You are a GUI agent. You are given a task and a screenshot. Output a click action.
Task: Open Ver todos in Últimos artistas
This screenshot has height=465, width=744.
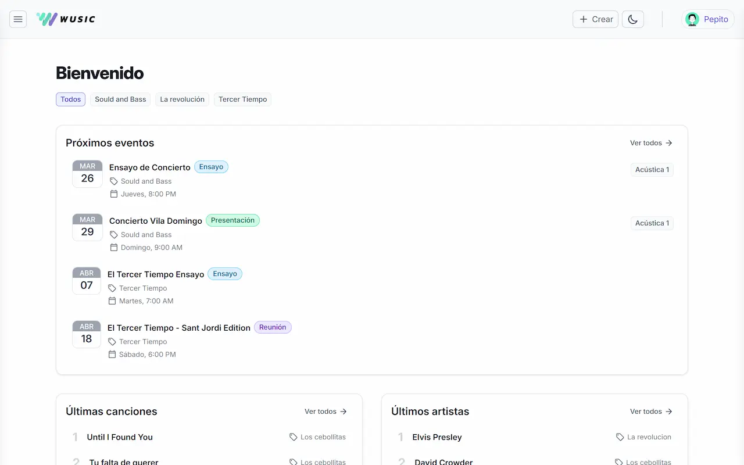pos(646,411)
